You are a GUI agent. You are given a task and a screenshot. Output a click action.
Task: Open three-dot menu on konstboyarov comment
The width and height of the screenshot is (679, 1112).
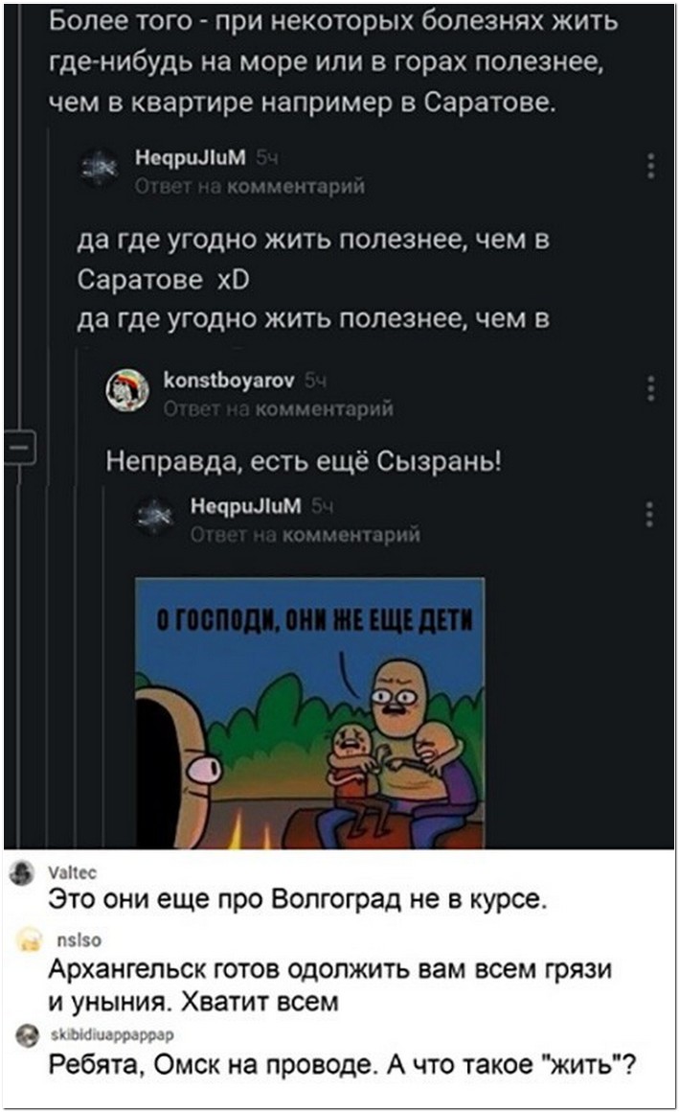[650, 388]
